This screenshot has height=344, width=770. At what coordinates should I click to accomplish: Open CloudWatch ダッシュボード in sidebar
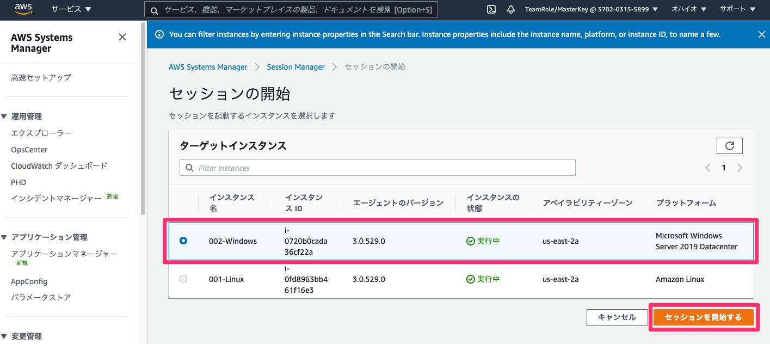59,166
